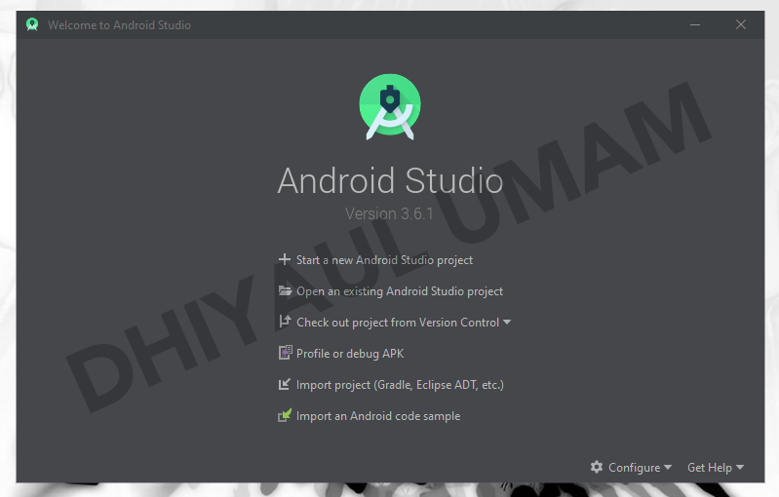
Task: Start a new Android Studio project
Action: pos(384,260)
